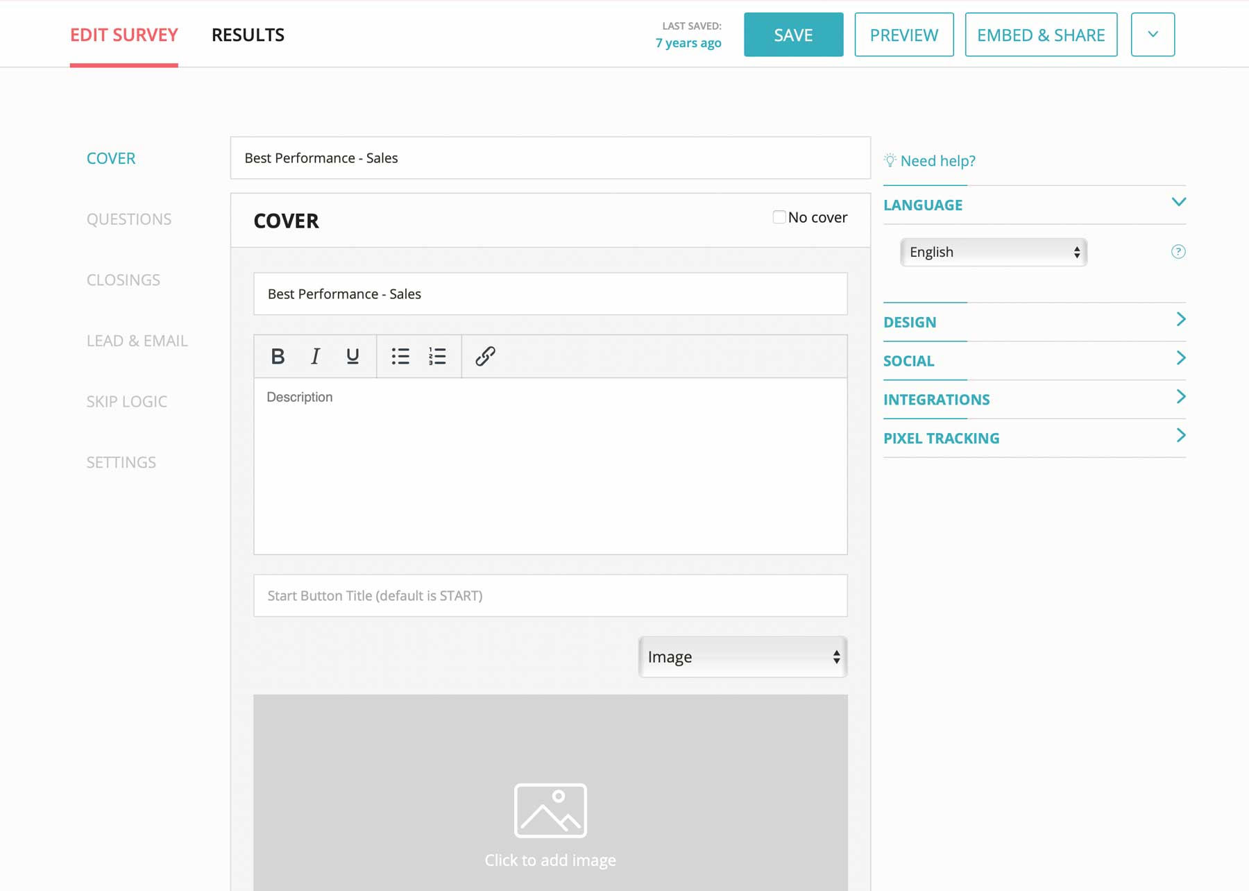Image resolution: width=1249 pixels, height=891 pixels.
Task: Open SKIP LOGIC in the sidebar
Action: click(127, 402)
